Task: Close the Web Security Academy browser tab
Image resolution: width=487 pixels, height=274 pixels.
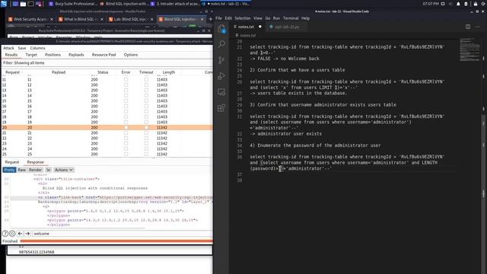Action: [x=52, y=19]
